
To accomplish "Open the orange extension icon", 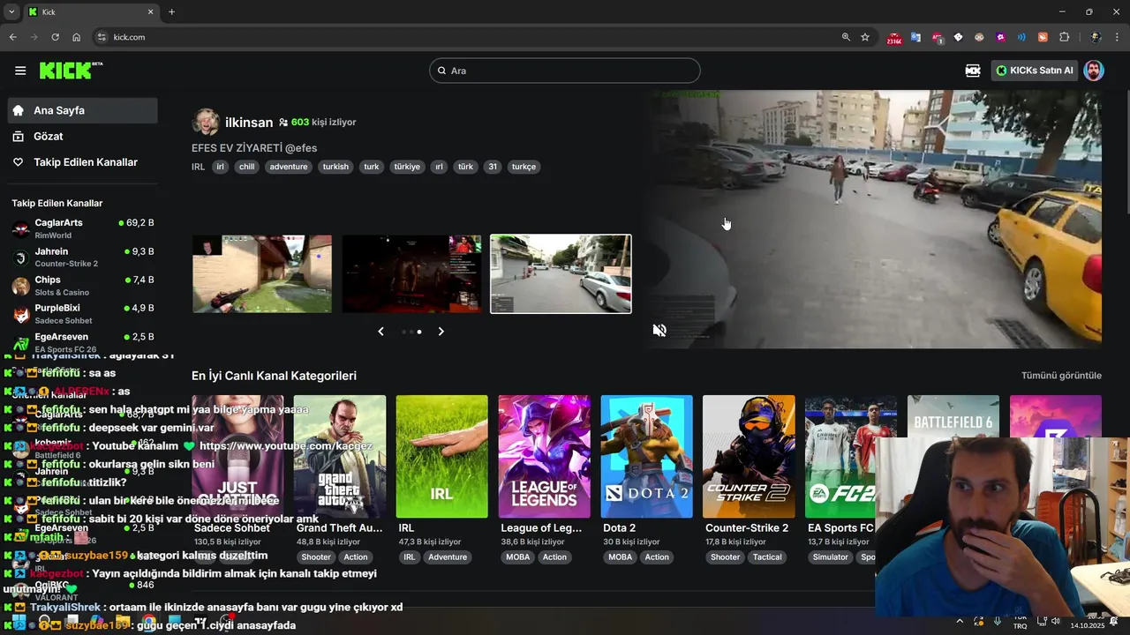I will [x=1043, y=37].
